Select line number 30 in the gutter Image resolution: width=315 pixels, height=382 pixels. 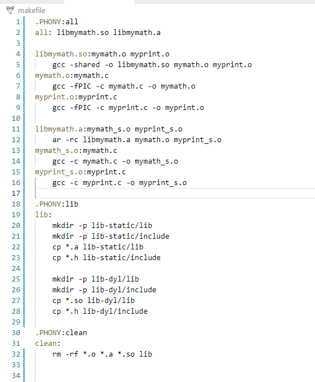pyautogui.click(x=16, y=333)
